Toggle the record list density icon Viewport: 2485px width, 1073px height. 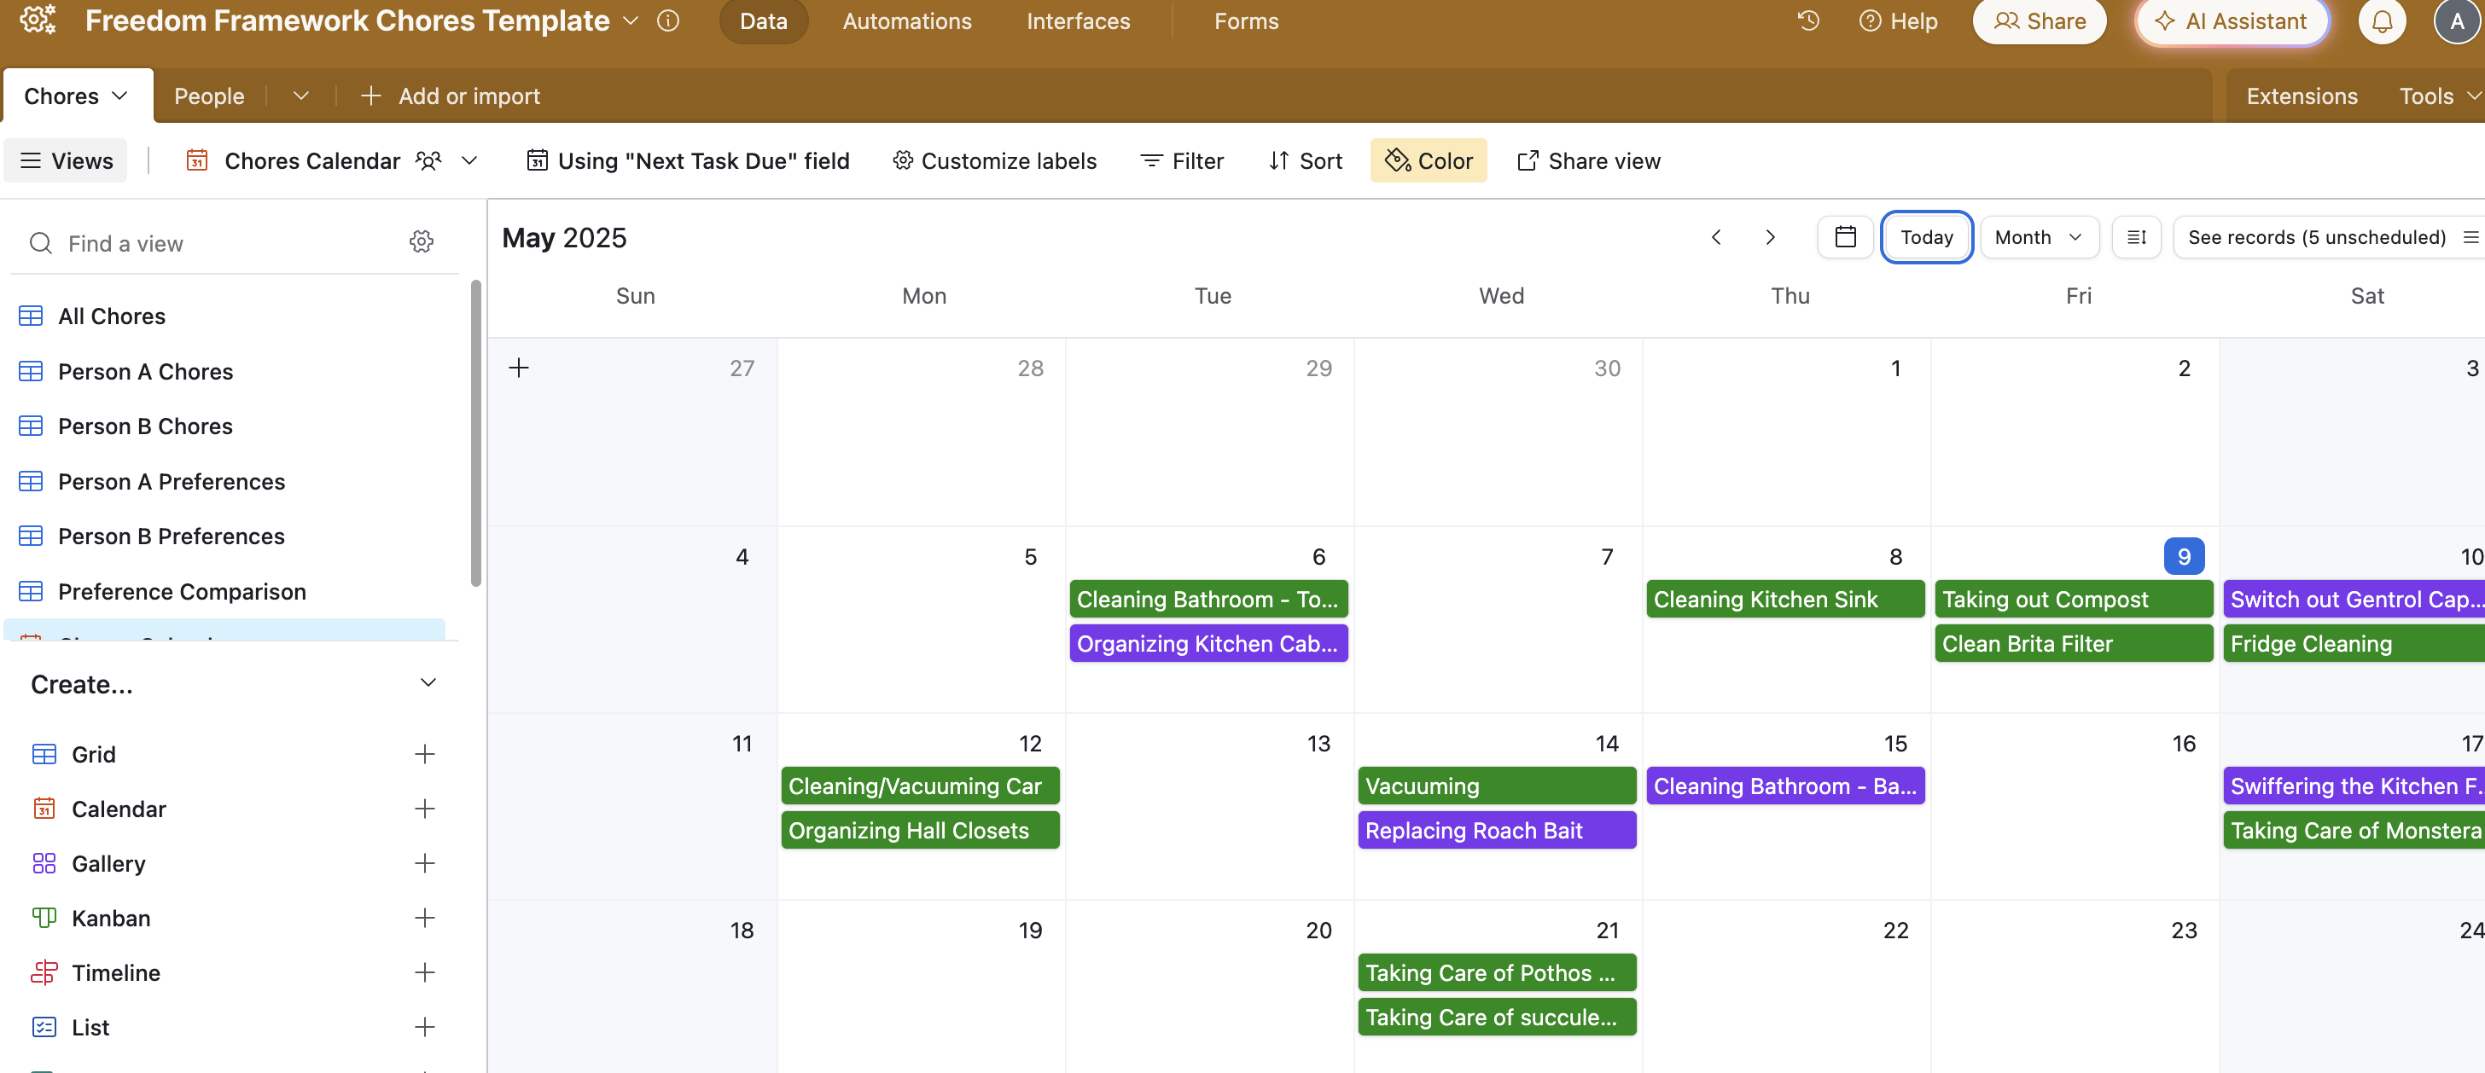click(x=2136, y=237)
